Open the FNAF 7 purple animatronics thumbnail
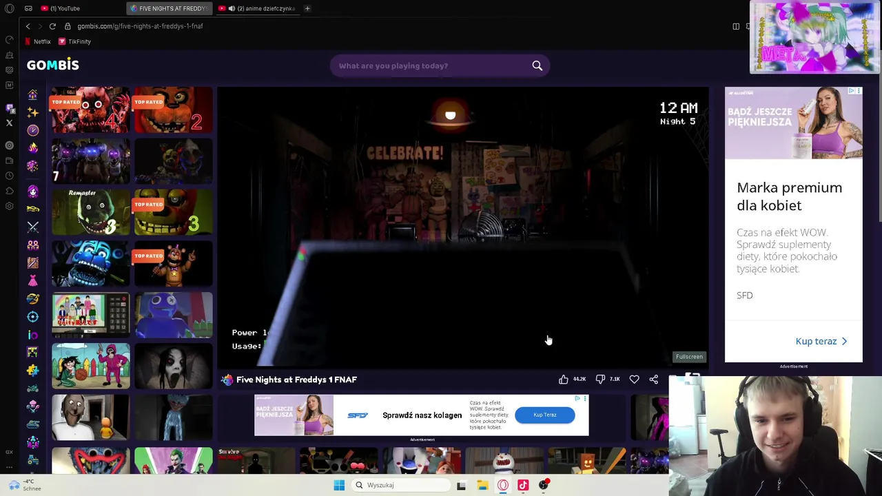This screenshot has height=496, width=882. tap(90, 161)
